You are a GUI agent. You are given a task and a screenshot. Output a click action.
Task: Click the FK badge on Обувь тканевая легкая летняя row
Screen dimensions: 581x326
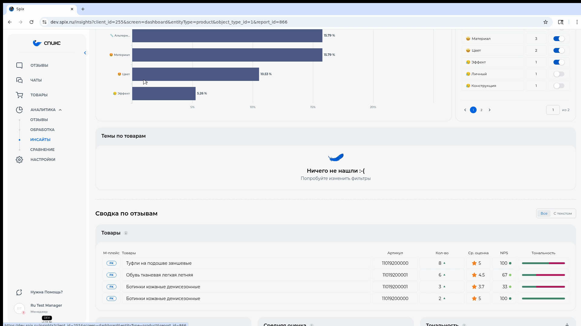111,275
